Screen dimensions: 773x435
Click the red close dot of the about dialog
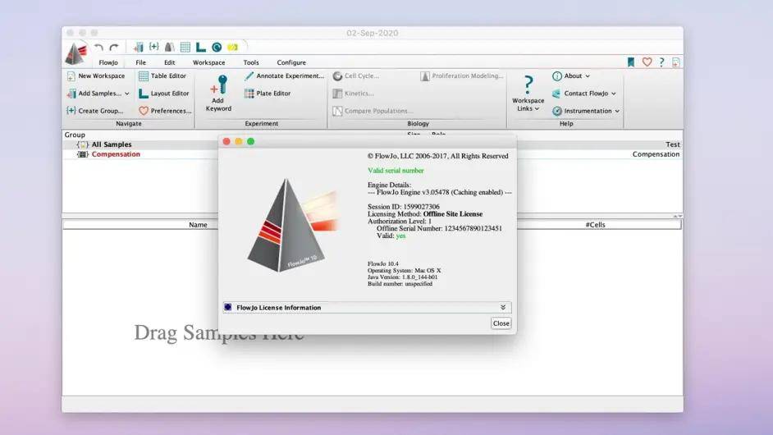pos(226,141)
